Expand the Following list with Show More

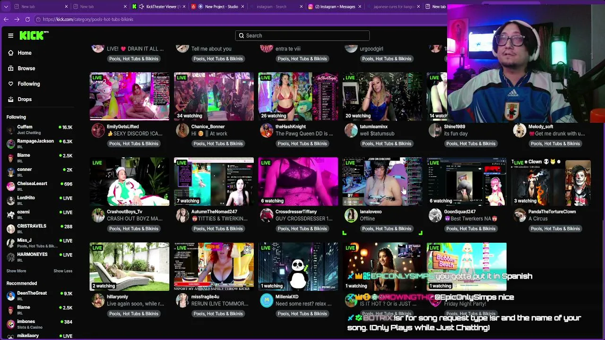tap(16, 271)
